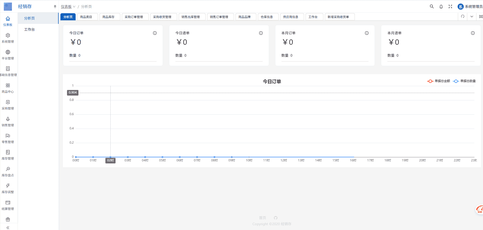Click the info icon on 本月订单 card

pos(367,33)
